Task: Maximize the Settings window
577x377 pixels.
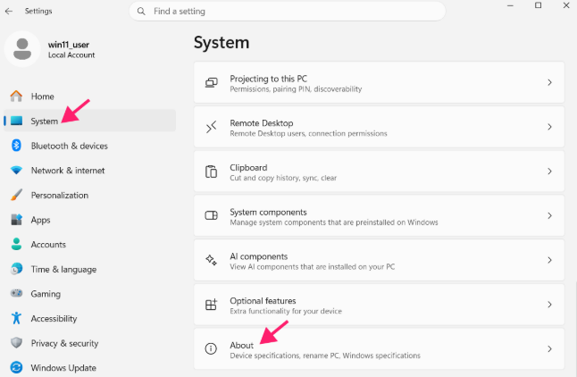Action: click(538, 5)
